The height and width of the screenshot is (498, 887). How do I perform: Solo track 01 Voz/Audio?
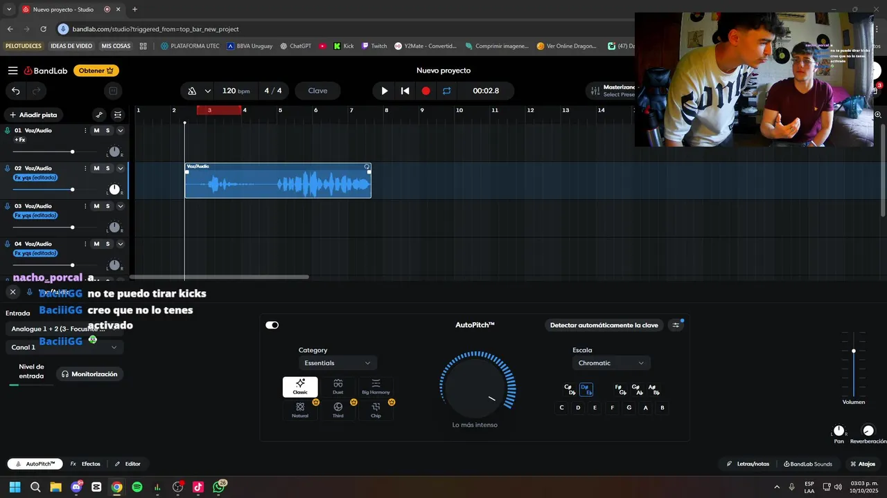coord(107,131)
